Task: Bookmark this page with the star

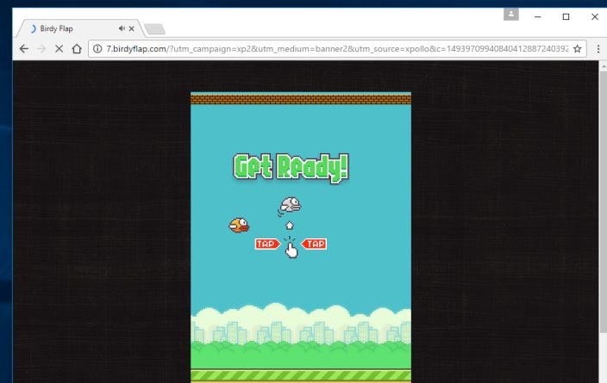Action: pos(577,49)
